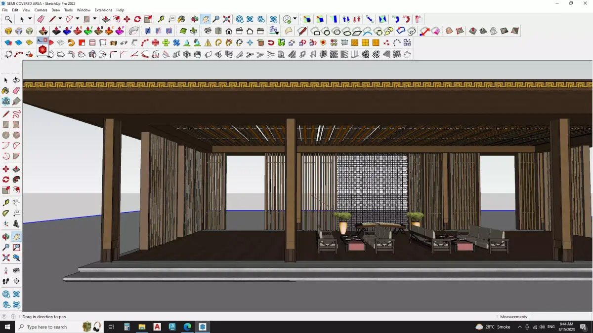This screenshot has width=593, height=333.
Task: Select the Sandbox Smoove tool
Action: click(472, 31)
